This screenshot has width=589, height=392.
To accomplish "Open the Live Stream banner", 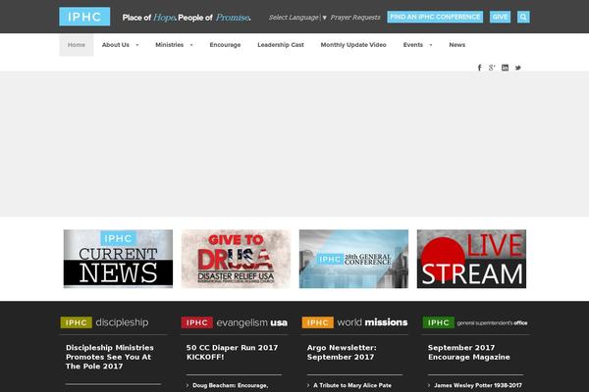I will 471,259.
